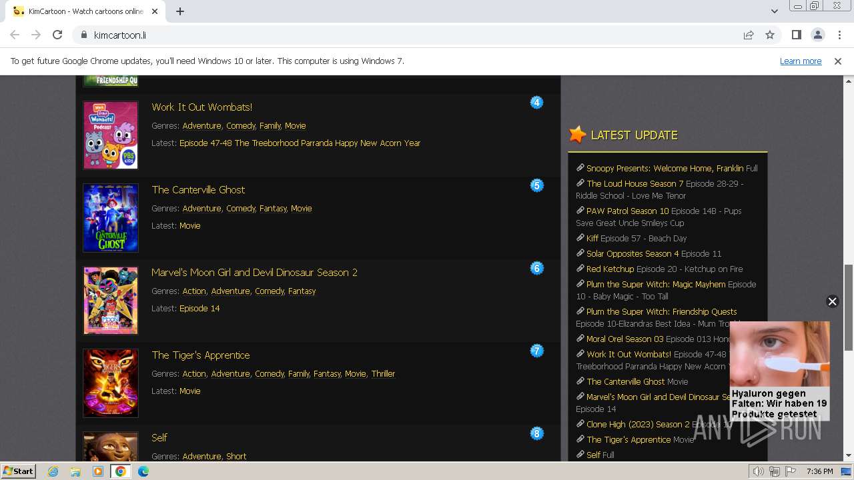Click Moon Girl Season 2 poster thumbnail
This screenshot has width=854, height=480.
(111, 301)
